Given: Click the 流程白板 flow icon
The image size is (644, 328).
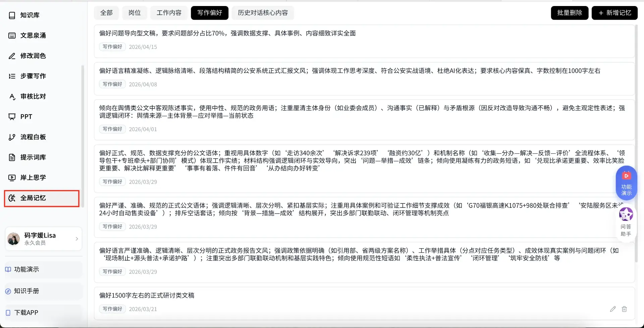Looking at the screenshot, I should point(12,137).
